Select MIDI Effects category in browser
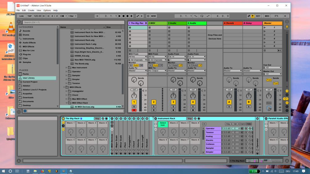Viewport: 310px width, 174px height. pyautogui.click(x=28, y=47)
